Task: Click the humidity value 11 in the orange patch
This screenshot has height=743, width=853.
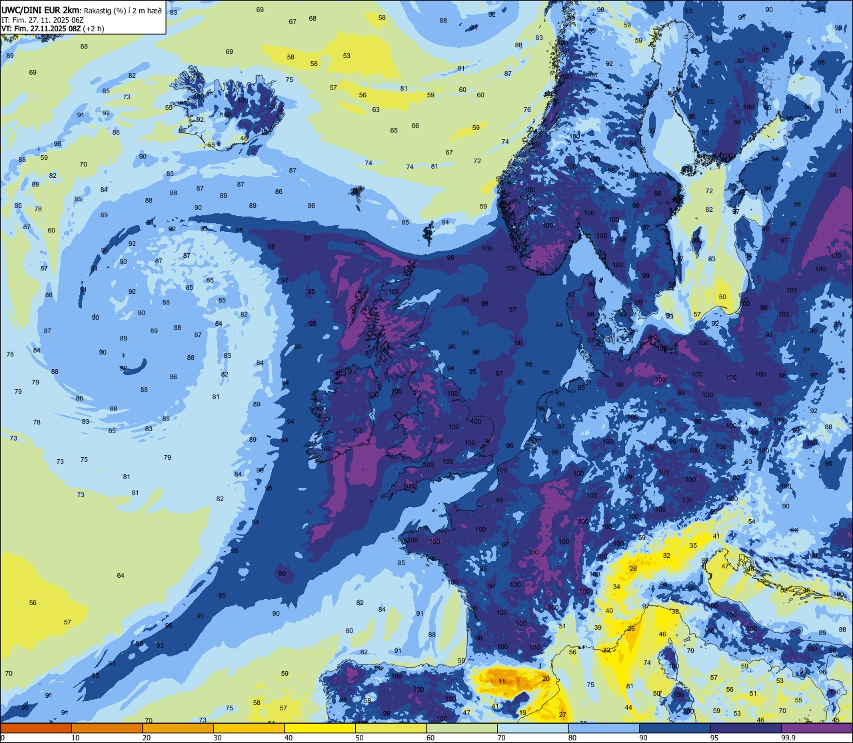Action: [502, 681]
